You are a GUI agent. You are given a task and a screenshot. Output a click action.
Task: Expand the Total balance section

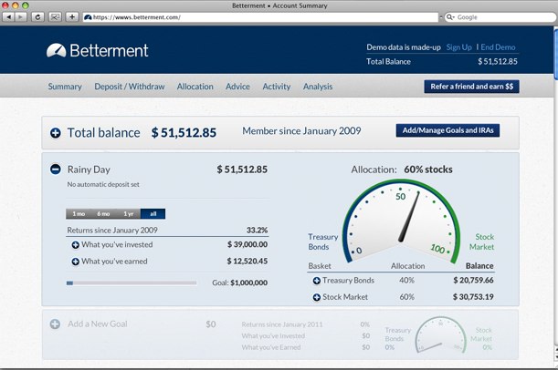coord(56,133)
